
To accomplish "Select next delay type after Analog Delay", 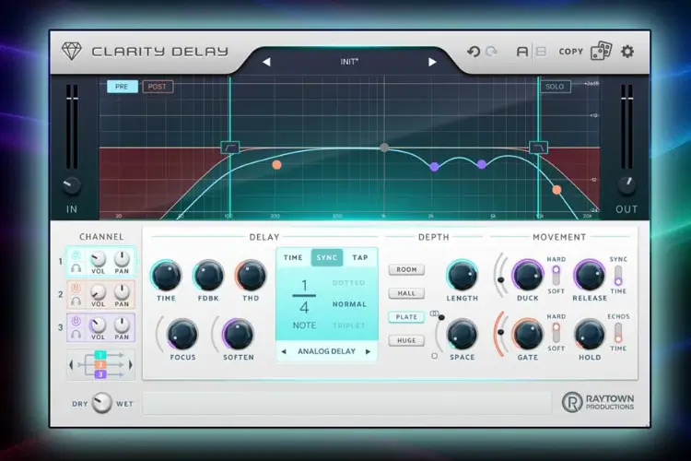I will pos(368,351).
